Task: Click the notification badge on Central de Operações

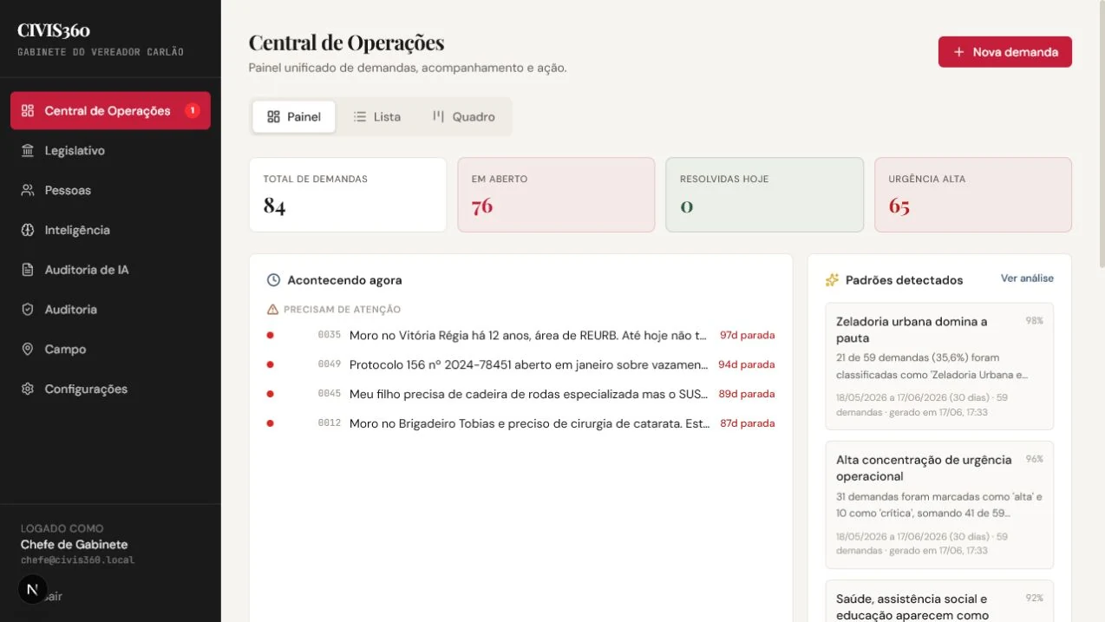Action: point(193,111)
